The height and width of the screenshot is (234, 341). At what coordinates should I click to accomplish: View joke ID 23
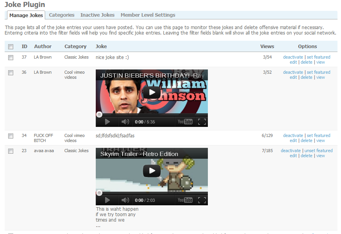[320, 156]
